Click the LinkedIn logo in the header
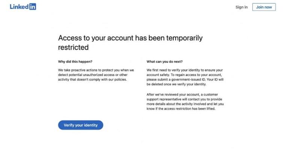This screenshot has width=286, height=150. (x=23, y=7)
